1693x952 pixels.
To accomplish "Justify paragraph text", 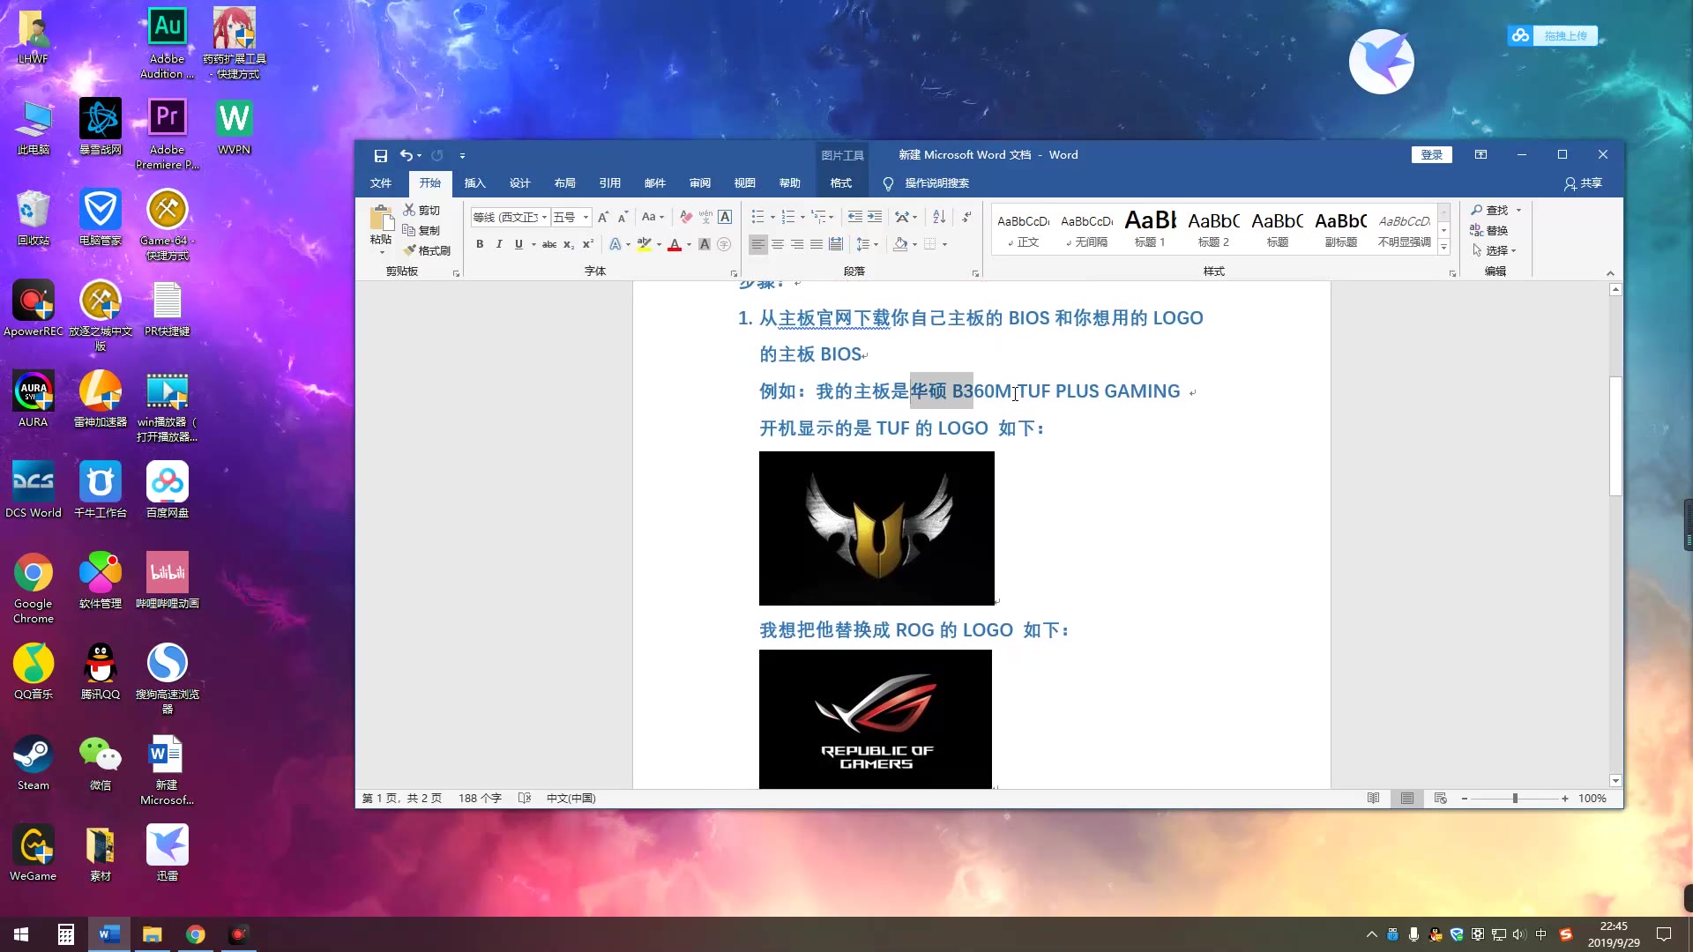I will pos(817,244).
